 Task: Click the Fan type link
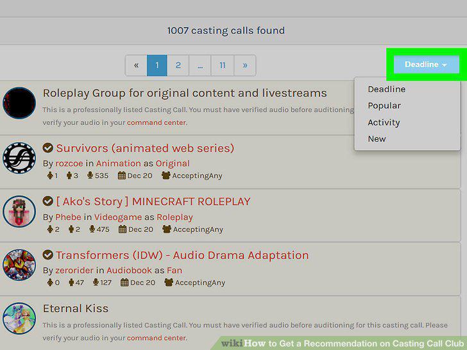[x=174, y=271]
